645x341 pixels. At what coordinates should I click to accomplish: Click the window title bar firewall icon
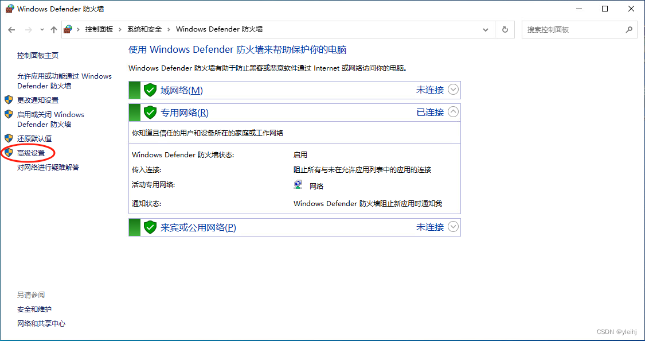pos(10,8)
